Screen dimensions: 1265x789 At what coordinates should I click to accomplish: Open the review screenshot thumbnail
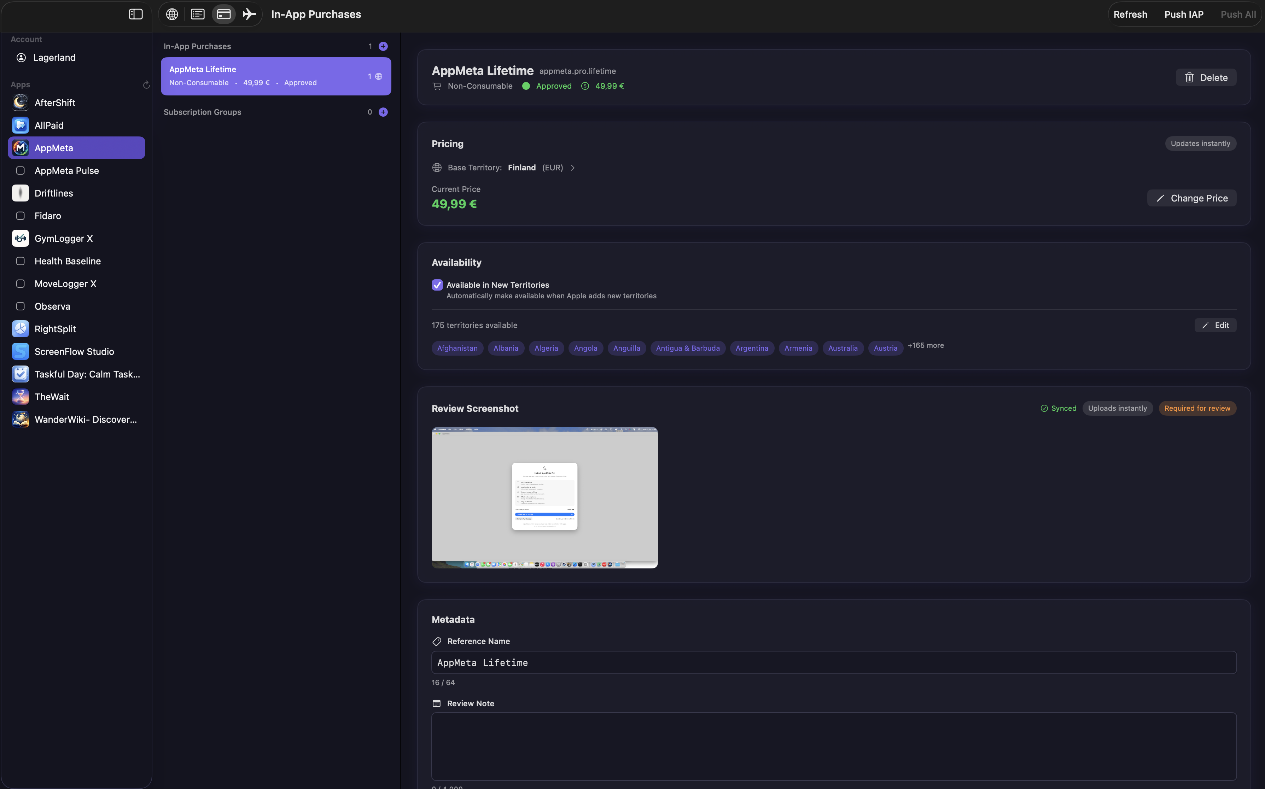coord(544,497)
